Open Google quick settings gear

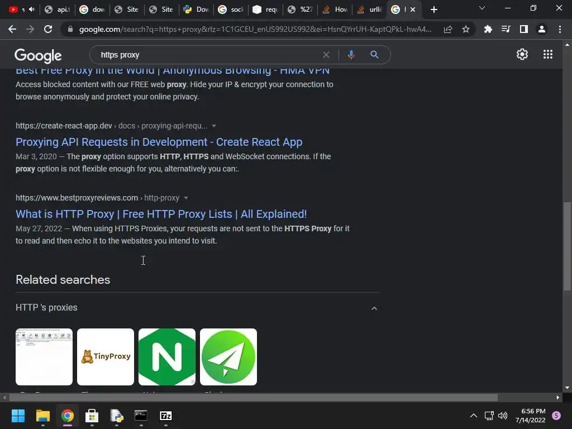coord(522,54)
